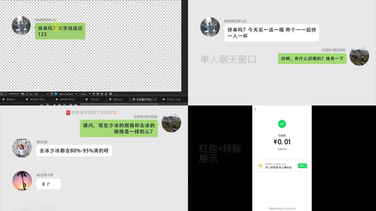Screen dimensions: 376x211
Task: Open the panel menu beside 好友聊天气泡1
Action: pyautogui.click(x=155, y=100)
